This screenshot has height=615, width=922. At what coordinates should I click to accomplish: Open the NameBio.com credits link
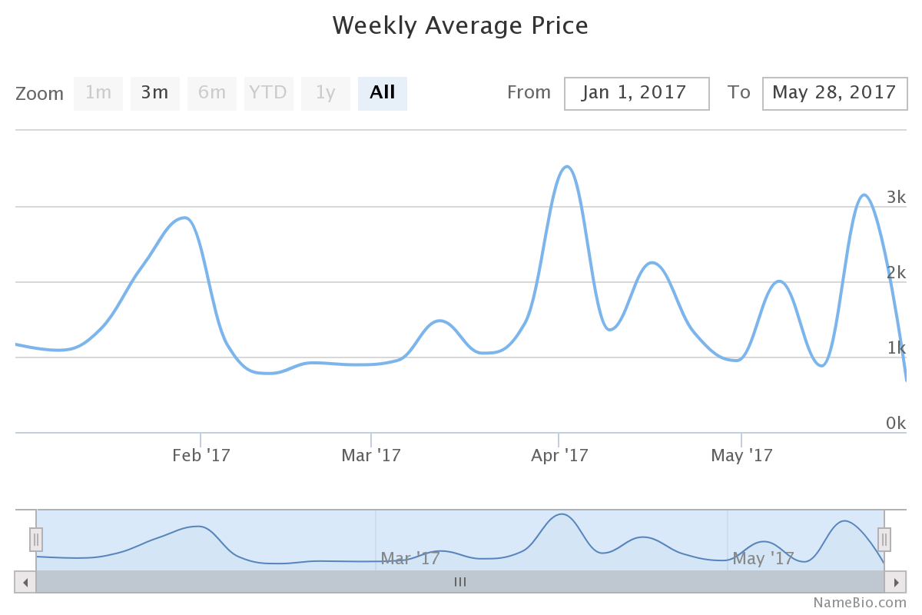pyautogui.click(x=860, y=602)
